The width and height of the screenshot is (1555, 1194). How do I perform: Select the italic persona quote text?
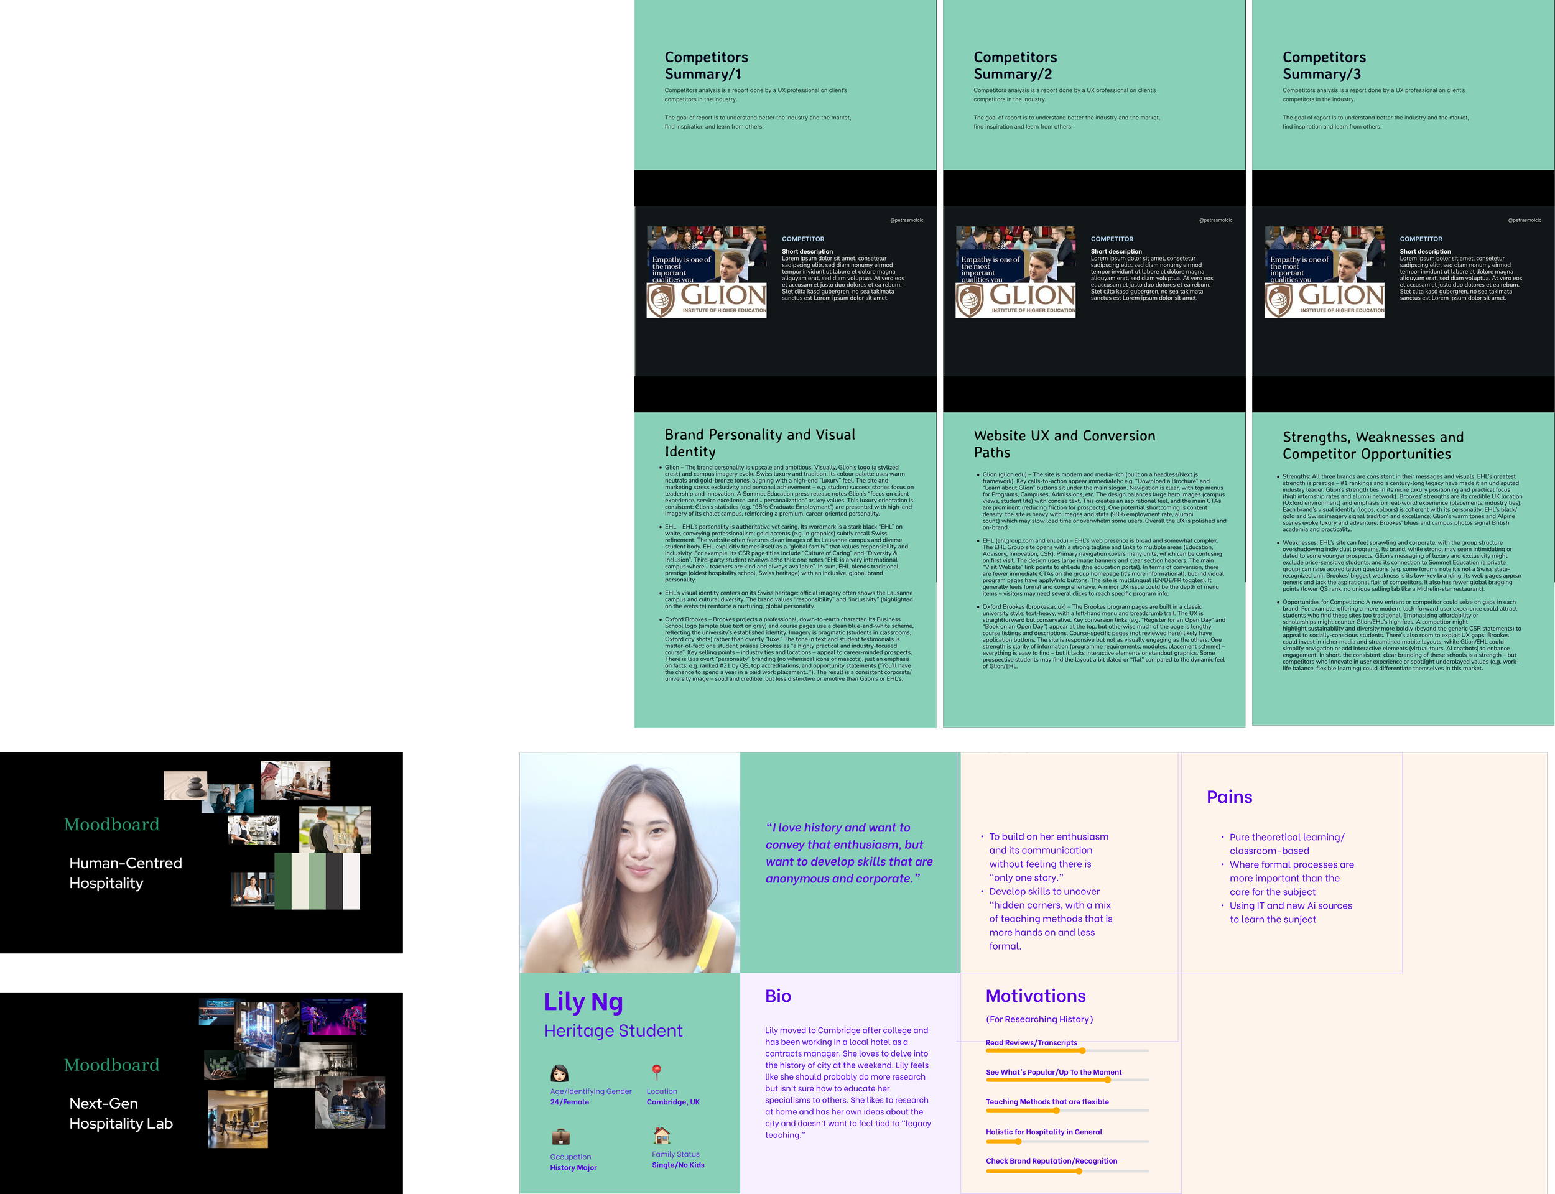[x=848, y=853]
